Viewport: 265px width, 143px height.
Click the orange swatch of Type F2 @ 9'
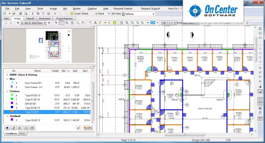point(12,112)
